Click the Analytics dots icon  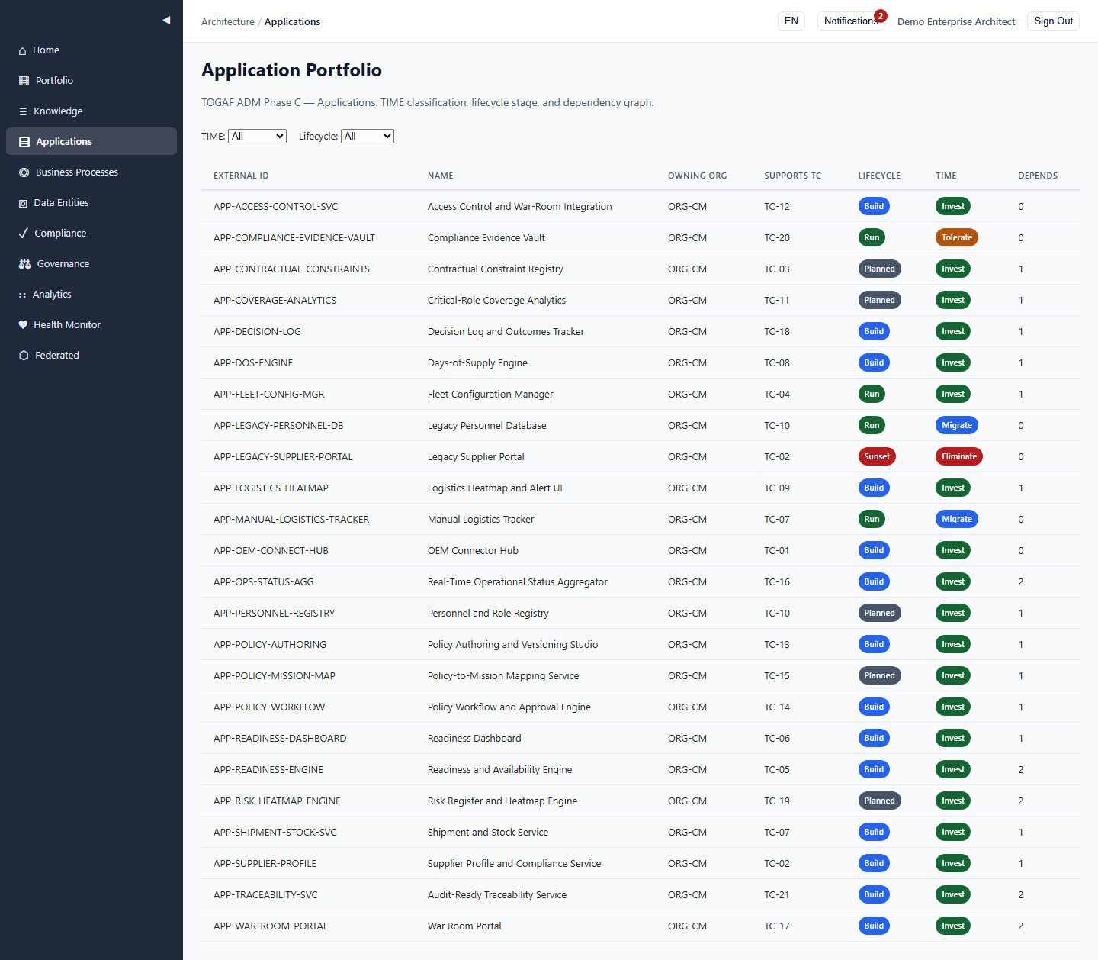(22, 295)
